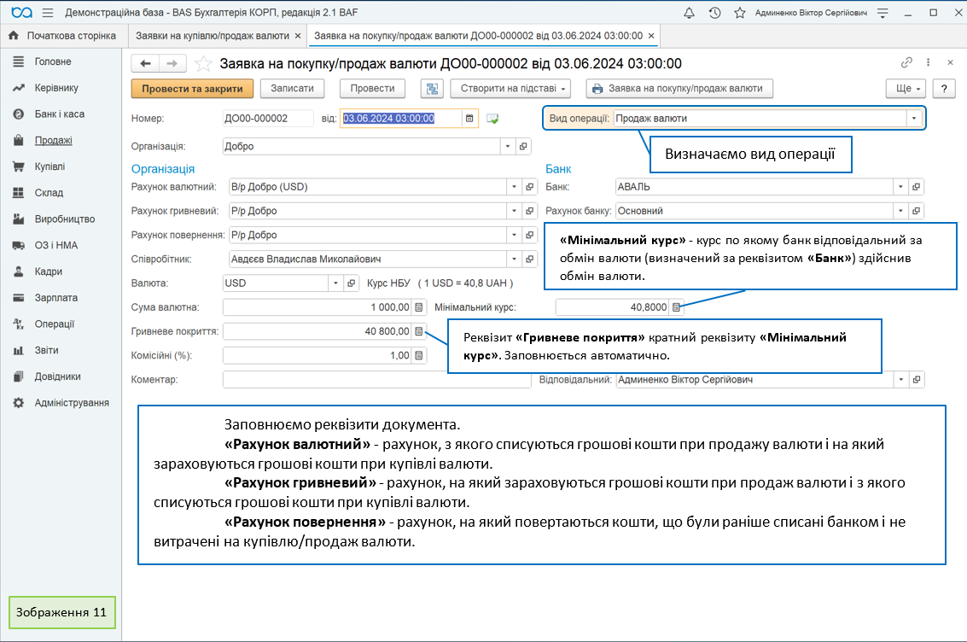Expand Співробітник dropdown
The image size is (967, 642).
coord(514,259)
